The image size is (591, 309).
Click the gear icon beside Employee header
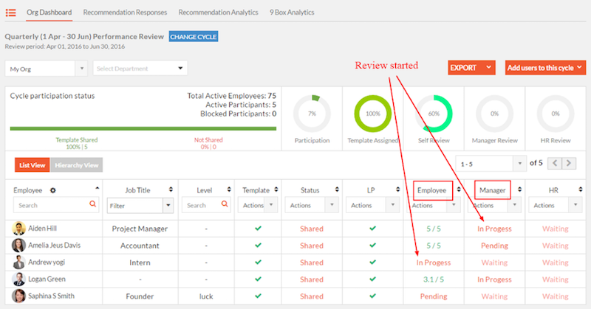pyautogui.click(x=52, y=190)
